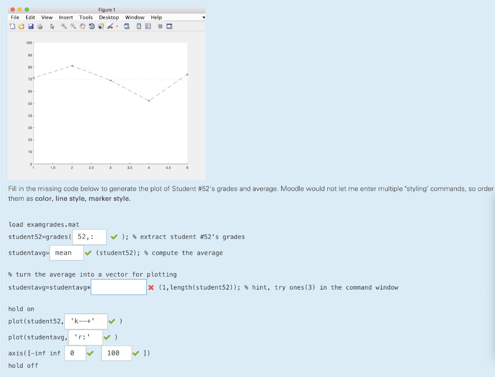Click the 'hold on' code line

21,309
